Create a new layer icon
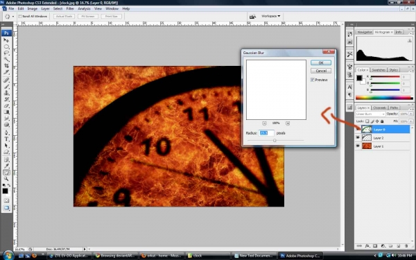Image resolution: width=416 pixels, height=260 pixels. click(x=399, y=246)
